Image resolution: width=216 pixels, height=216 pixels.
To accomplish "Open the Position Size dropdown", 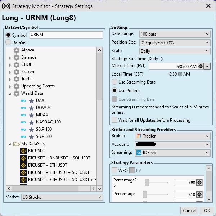I will 175,43.
